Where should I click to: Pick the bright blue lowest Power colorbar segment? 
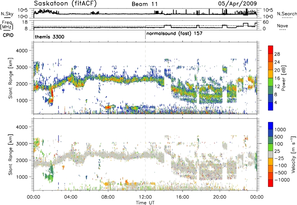[x=271, y=107]
